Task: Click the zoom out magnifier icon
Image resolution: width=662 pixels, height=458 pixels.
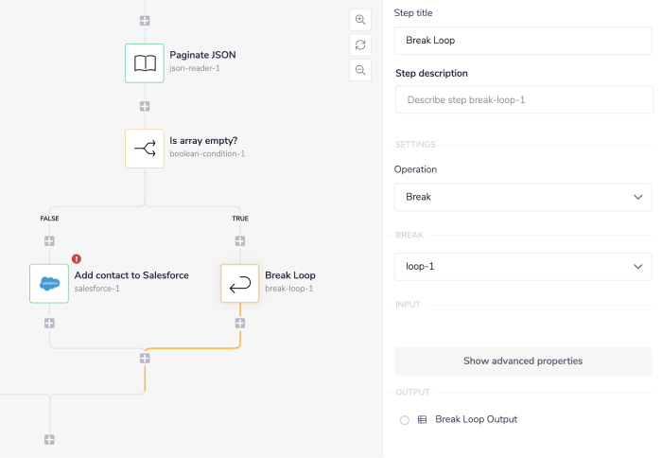Action: click(360, 69)
